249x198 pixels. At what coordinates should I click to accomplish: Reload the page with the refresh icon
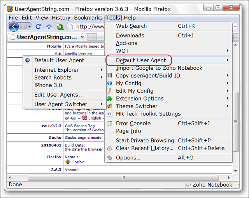point(38,27)
